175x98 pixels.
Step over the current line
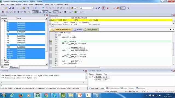click(18, 12)
